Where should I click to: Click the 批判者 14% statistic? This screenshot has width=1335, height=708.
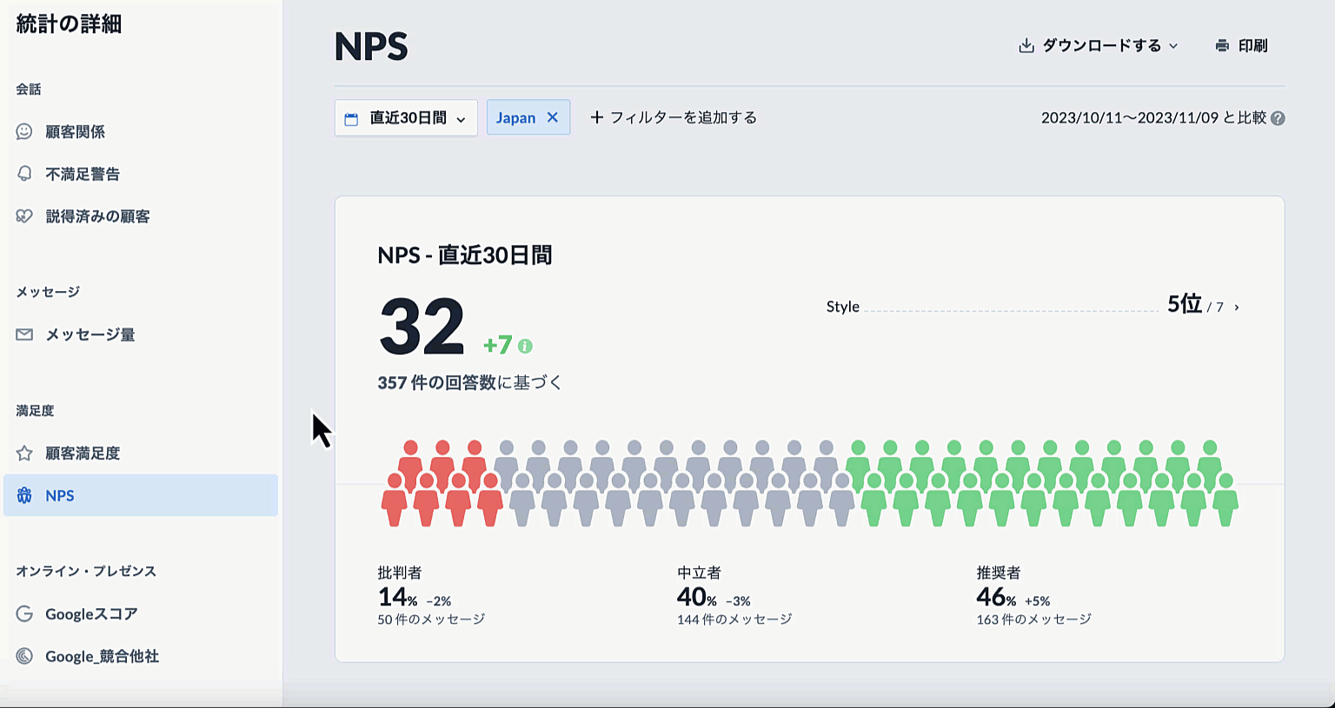431,596
